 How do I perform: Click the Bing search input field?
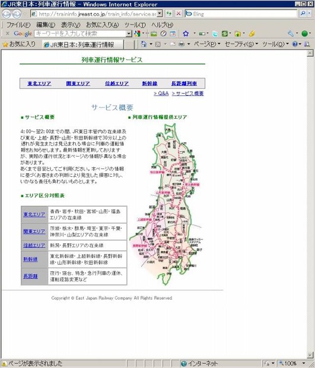click(241, 14)
